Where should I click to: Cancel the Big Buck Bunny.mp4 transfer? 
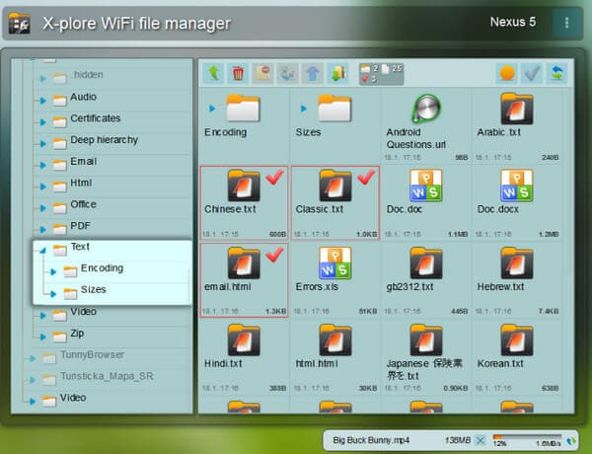pos(481,440)
